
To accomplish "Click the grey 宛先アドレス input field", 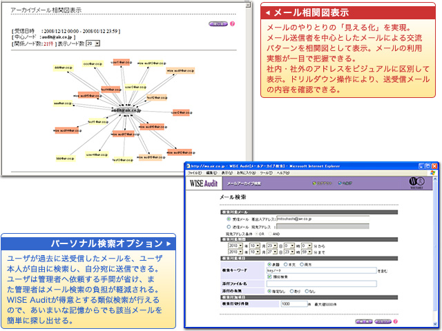I will tap(323, 227).
